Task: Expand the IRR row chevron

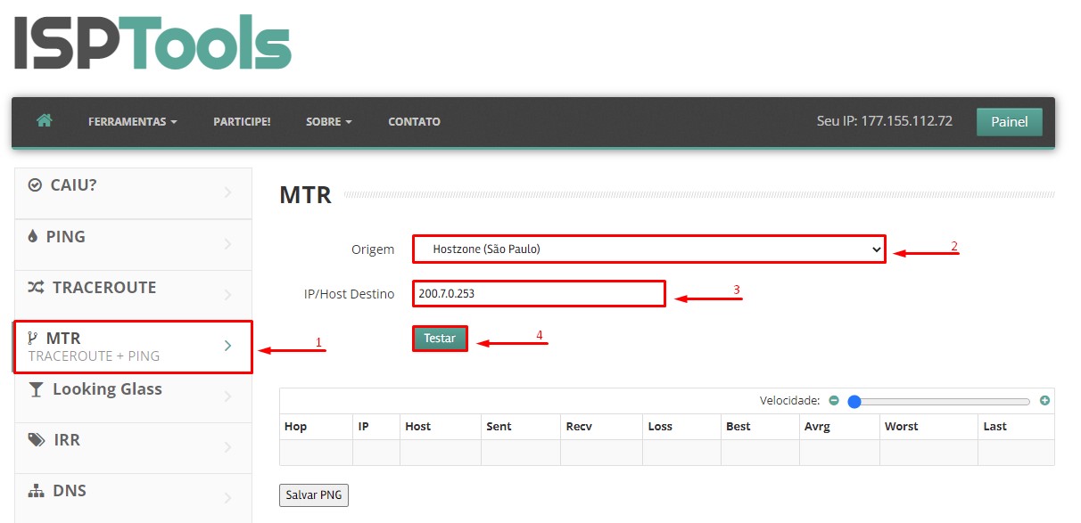Action: tap(228, 447)
